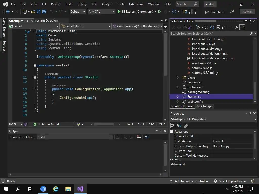Start debugging with IIS Express play button
Viewport: 259px width, 194px height.
(119, 12)
